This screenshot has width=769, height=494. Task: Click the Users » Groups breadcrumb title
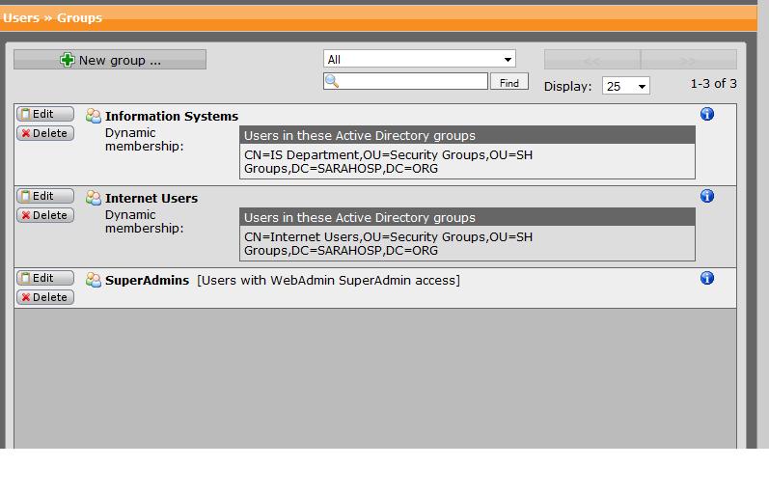[x=52, y=18]
